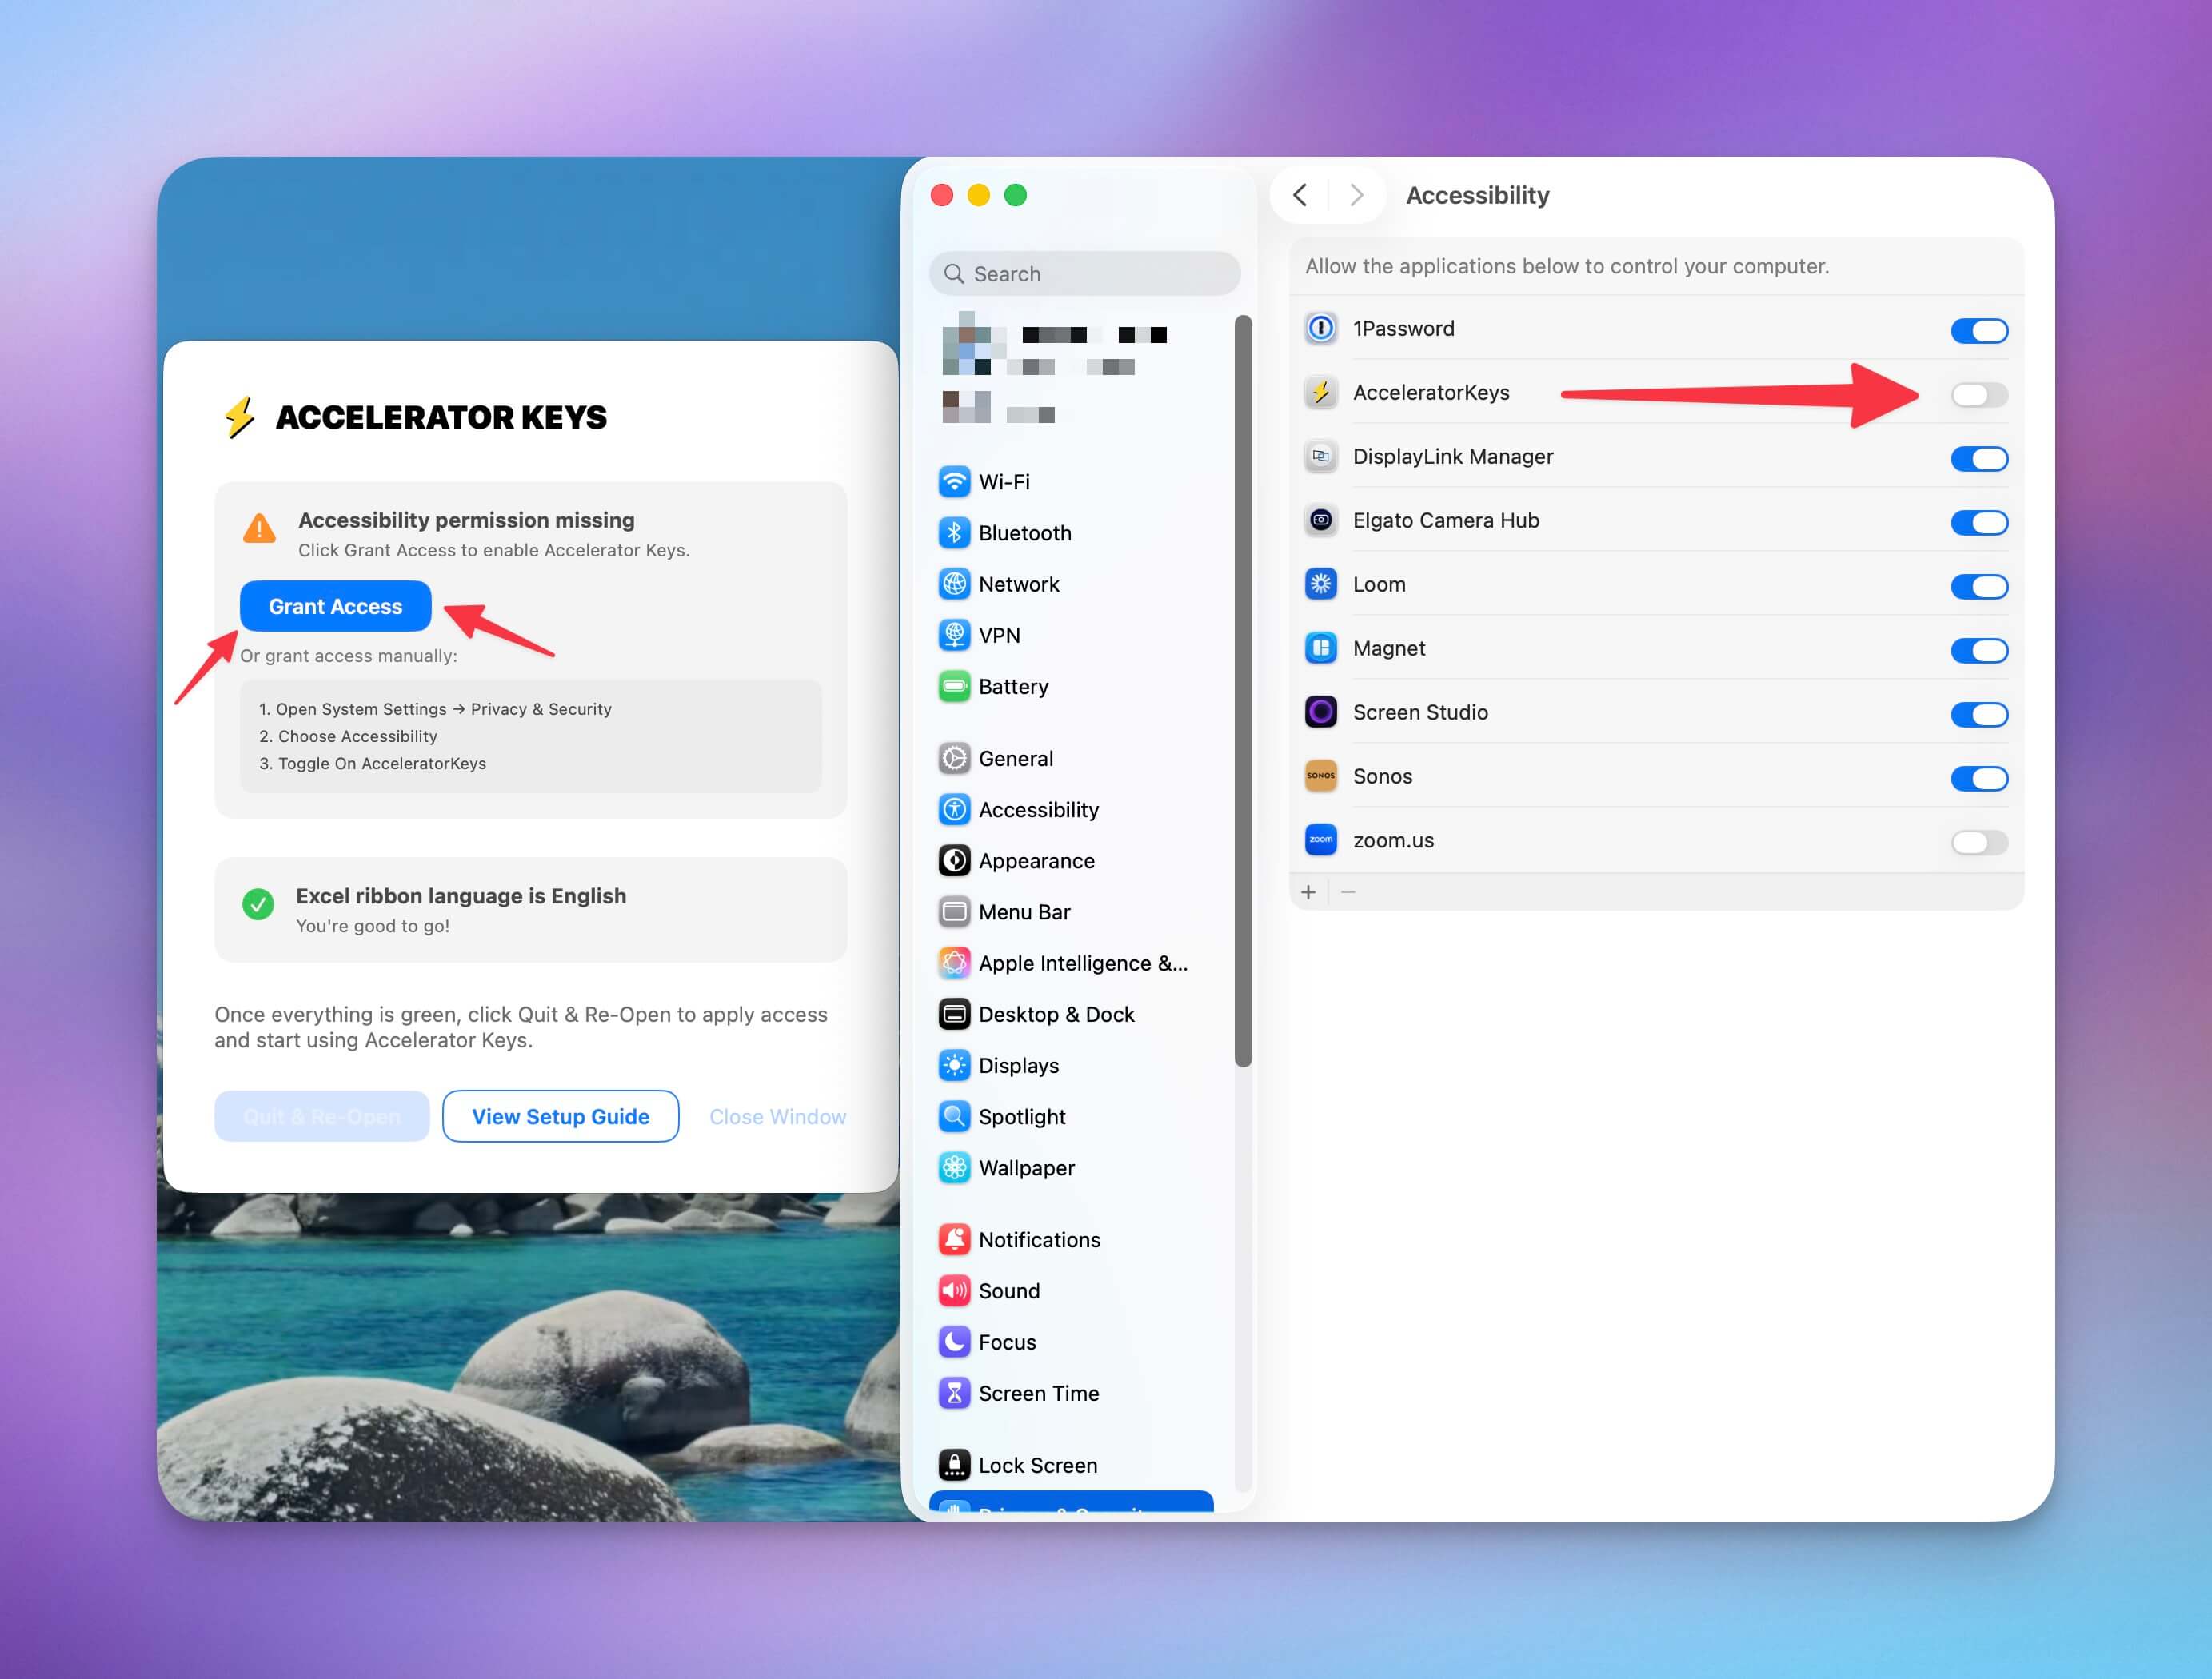
Task: Open the General settings pane
Action: tap(1015, 758)
